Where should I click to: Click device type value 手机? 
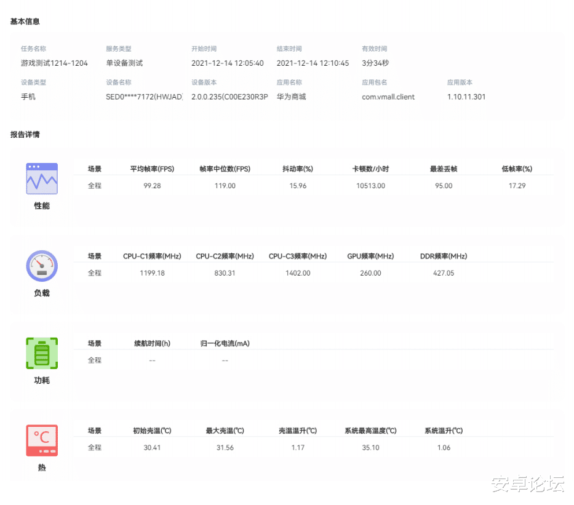click(x=28, y=97)
